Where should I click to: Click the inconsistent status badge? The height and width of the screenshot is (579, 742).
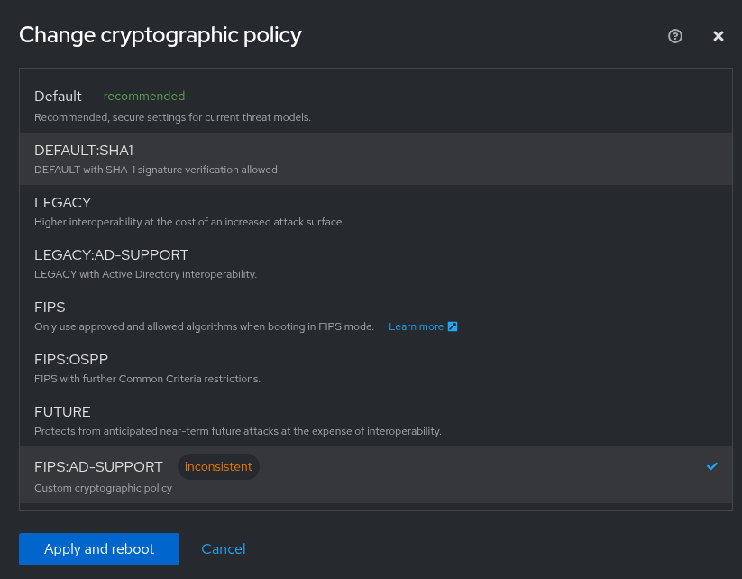click(218, 466)
